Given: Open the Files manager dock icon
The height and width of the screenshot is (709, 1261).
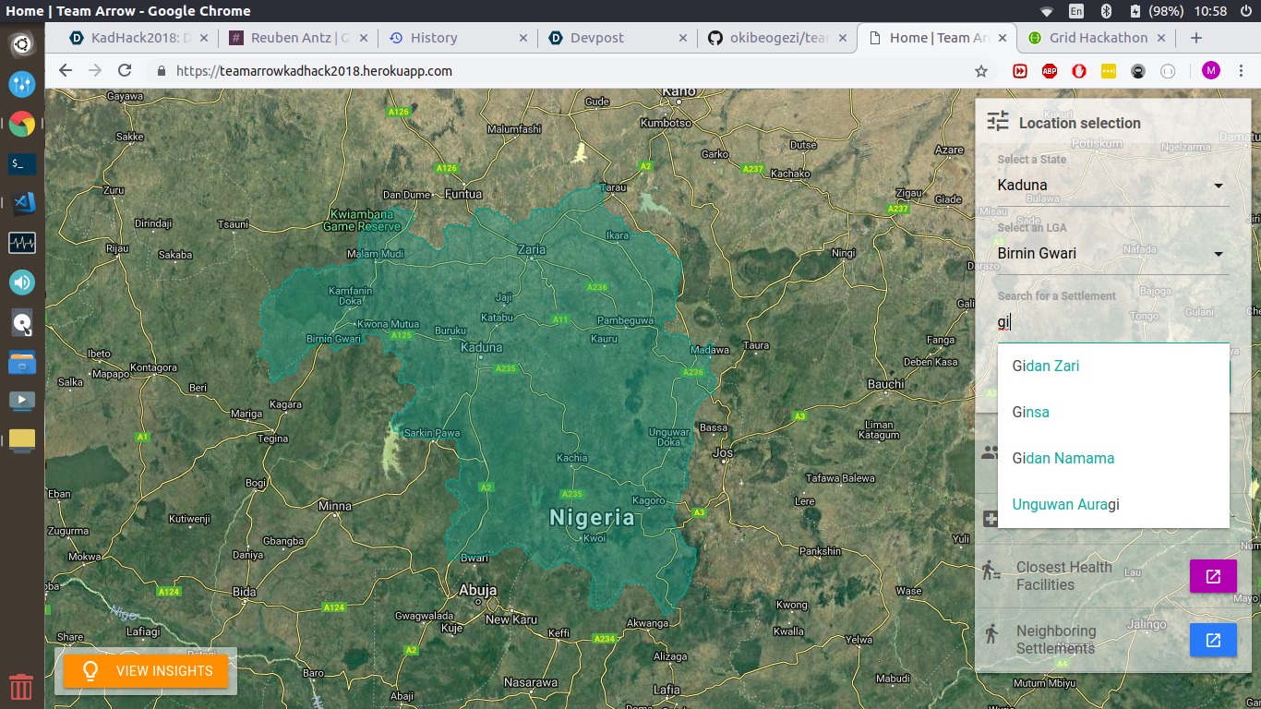Looking at the screenshot, I should (22, 362).
